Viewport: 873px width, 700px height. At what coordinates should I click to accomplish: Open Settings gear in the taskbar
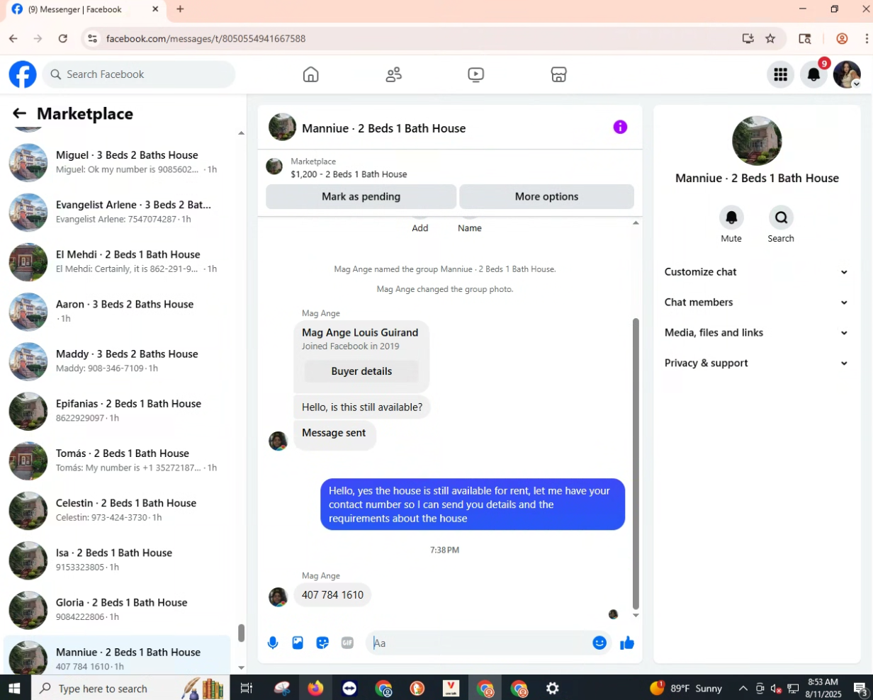click(553, 688)
